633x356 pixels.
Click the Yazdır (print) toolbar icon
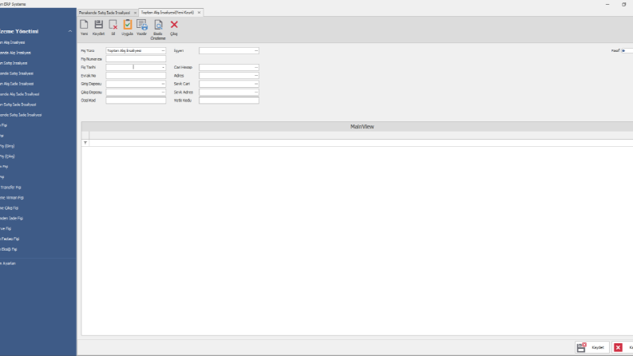142,25
